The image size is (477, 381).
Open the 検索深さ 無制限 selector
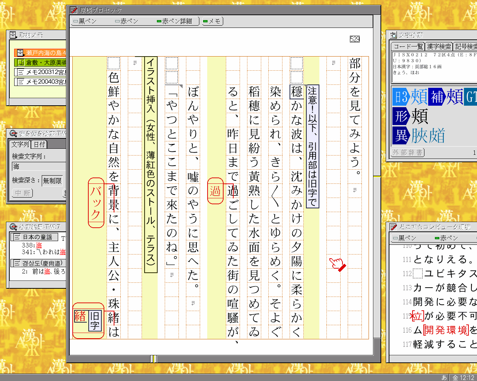click(52, 180)
